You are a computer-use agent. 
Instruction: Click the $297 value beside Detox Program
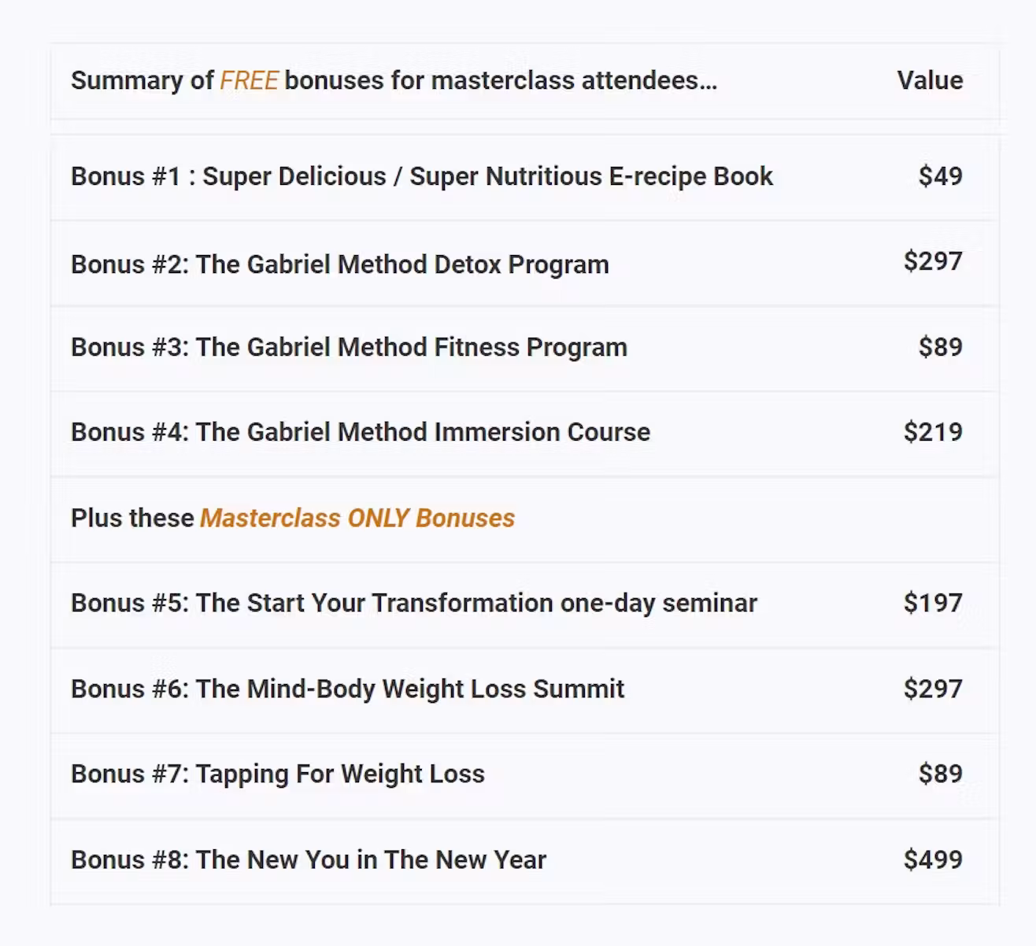[x=933, y=261]
